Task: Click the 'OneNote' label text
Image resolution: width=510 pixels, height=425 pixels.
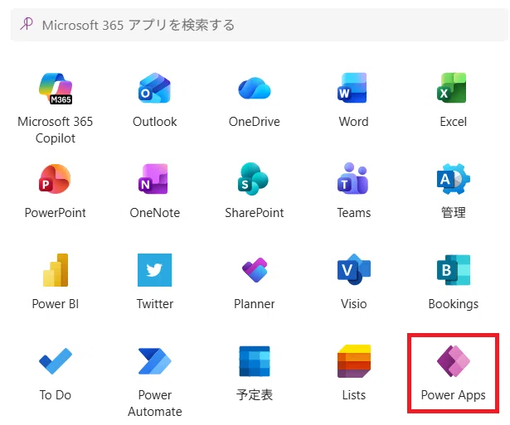Action: click(x=155, y=213)
